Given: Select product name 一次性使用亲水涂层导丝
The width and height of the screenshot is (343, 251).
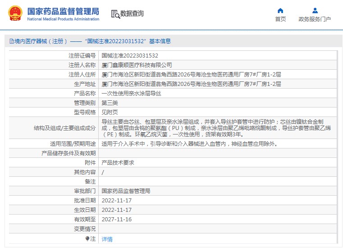Looking at the screenshot, I should pyautogui.click(x=131, y=94).
